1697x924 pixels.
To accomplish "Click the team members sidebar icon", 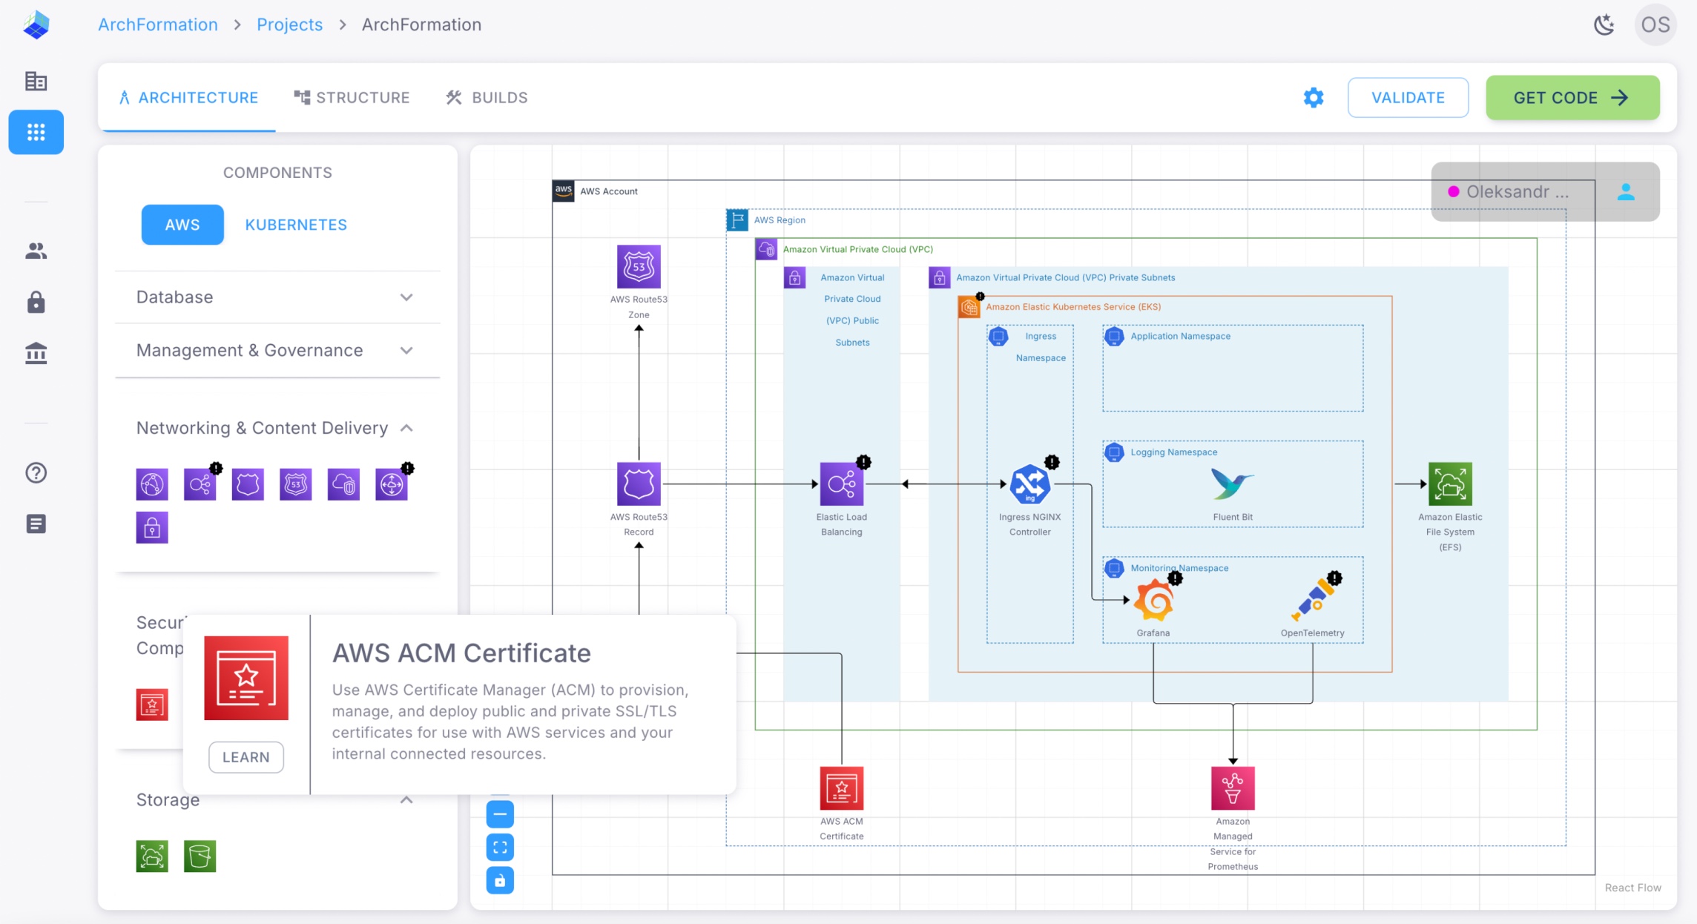I will coord(36,251).
